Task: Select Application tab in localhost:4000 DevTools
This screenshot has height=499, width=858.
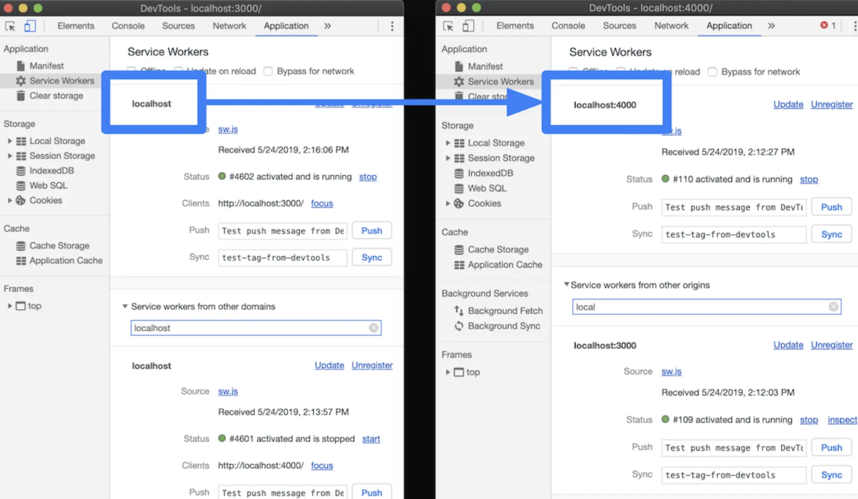Action: 729,26
